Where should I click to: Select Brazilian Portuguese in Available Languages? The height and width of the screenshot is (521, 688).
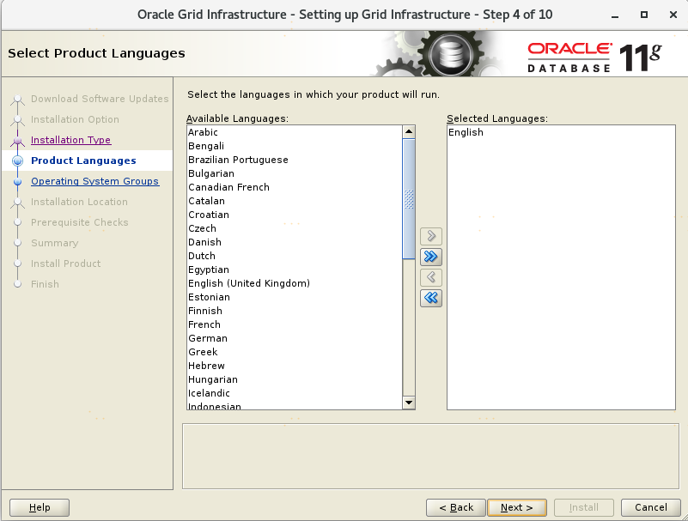238,160
